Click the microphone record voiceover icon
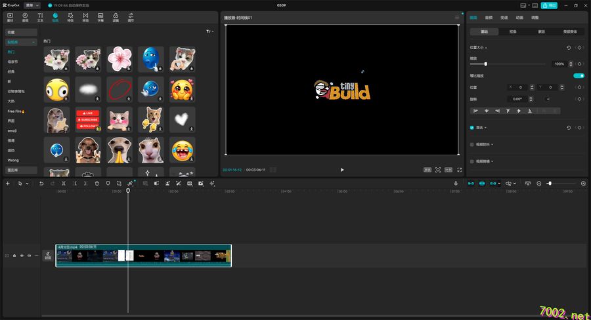This screenshot has height=320, width=591. pyautogui.click(x=456, y=184)
